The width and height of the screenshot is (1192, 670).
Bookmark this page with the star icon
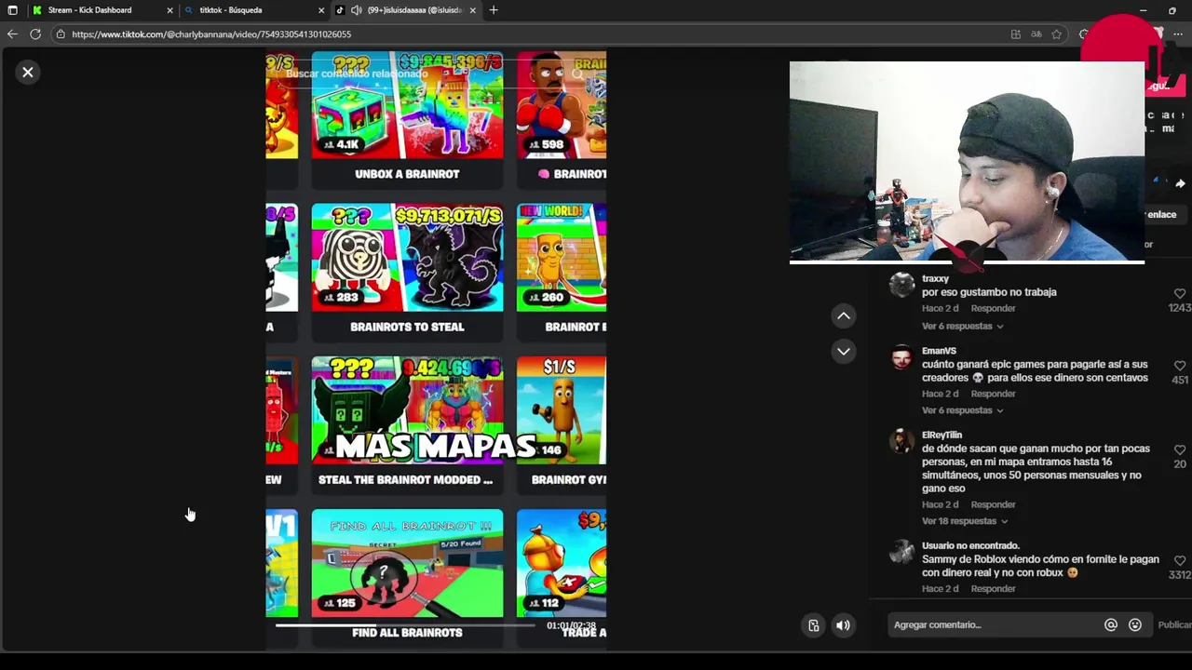point(1056,34)
